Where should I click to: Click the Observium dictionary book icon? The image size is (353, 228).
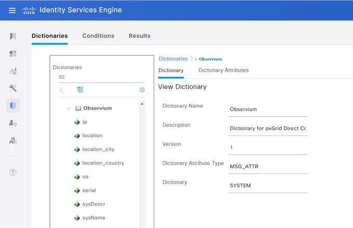coord(78,109)
